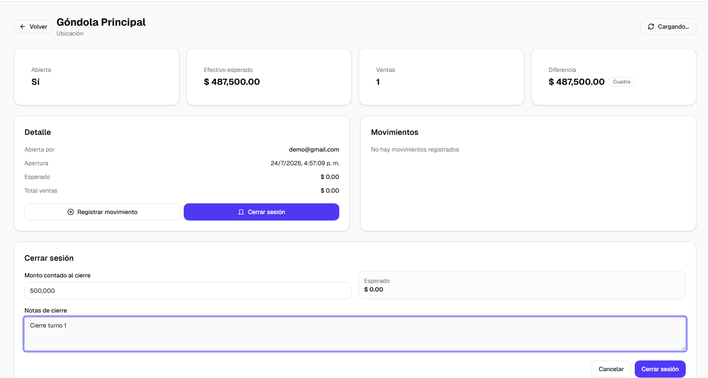Screen dimensions: 708x378
Task: Click the back arrow icon beside Volver
Action: [x=23, y=27]
